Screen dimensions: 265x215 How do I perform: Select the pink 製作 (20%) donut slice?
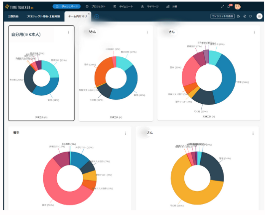click(x=190, y=73)
